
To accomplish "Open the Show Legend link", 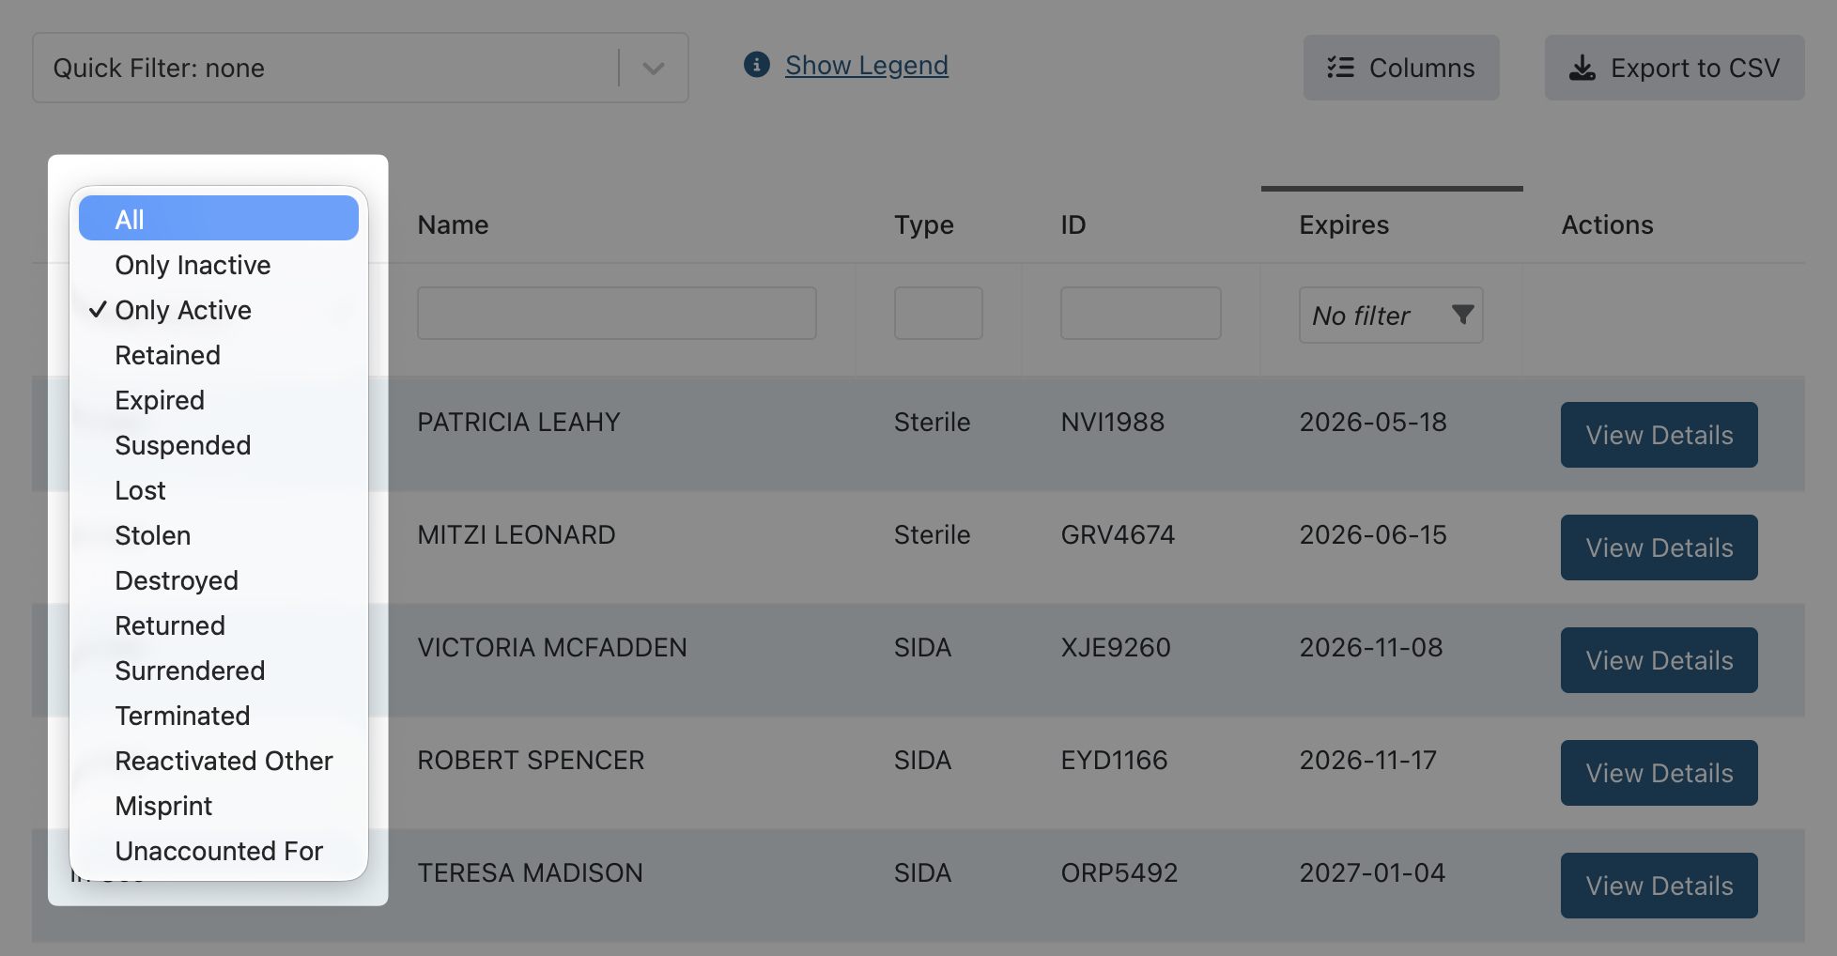I will point(866,65).
